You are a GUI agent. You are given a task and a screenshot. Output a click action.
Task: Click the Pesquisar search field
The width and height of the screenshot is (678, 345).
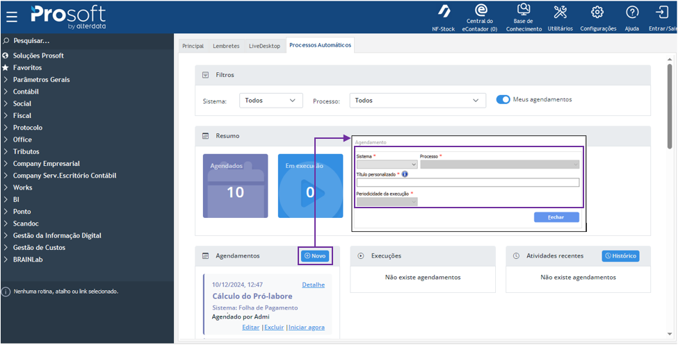[x=86, y=41]
